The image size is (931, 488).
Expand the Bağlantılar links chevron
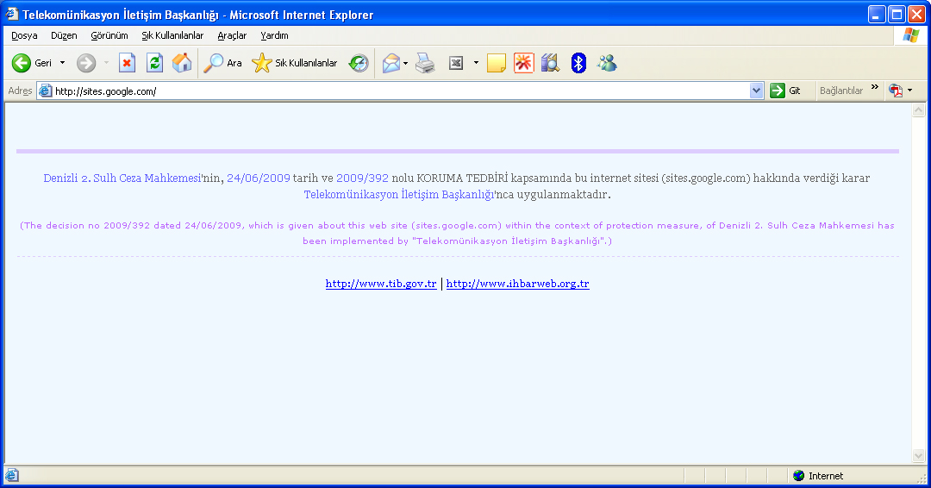pos(874,89)
